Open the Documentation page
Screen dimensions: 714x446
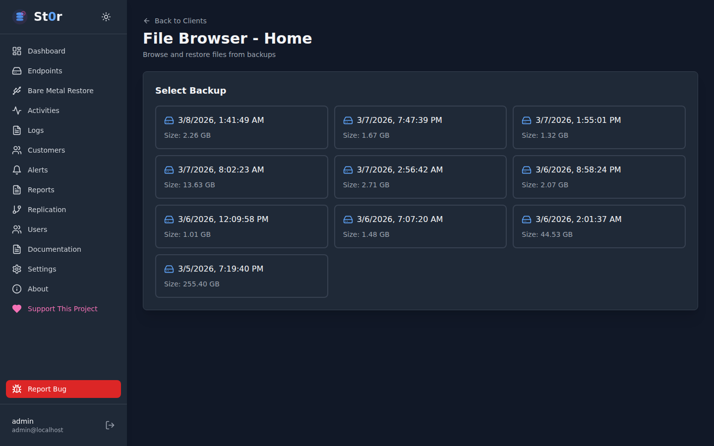tap(54, 249)
